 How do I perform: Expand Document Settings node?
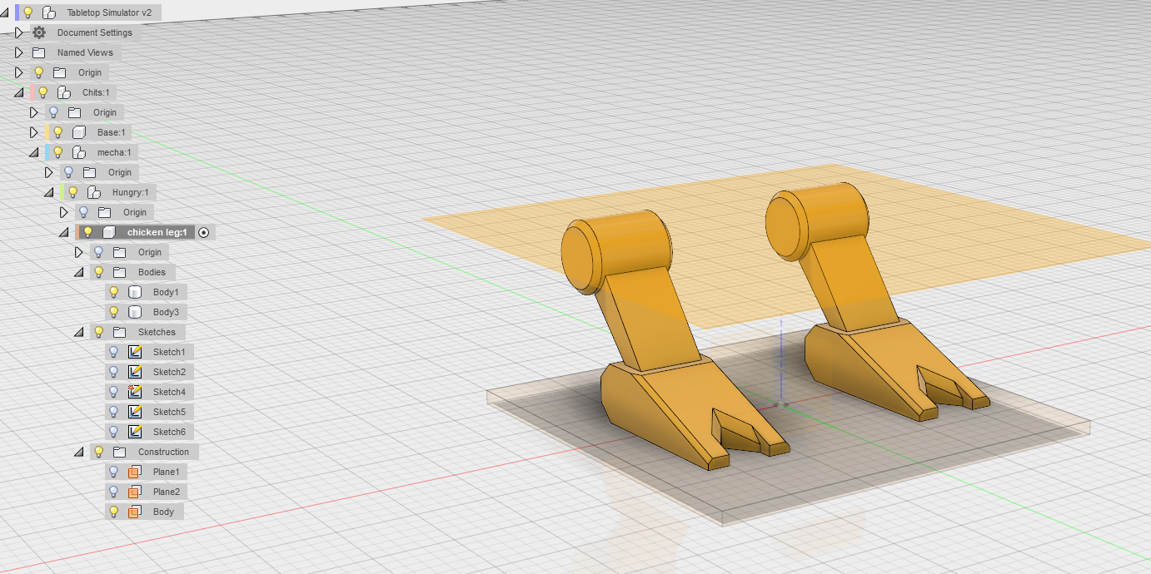point(19,32)
